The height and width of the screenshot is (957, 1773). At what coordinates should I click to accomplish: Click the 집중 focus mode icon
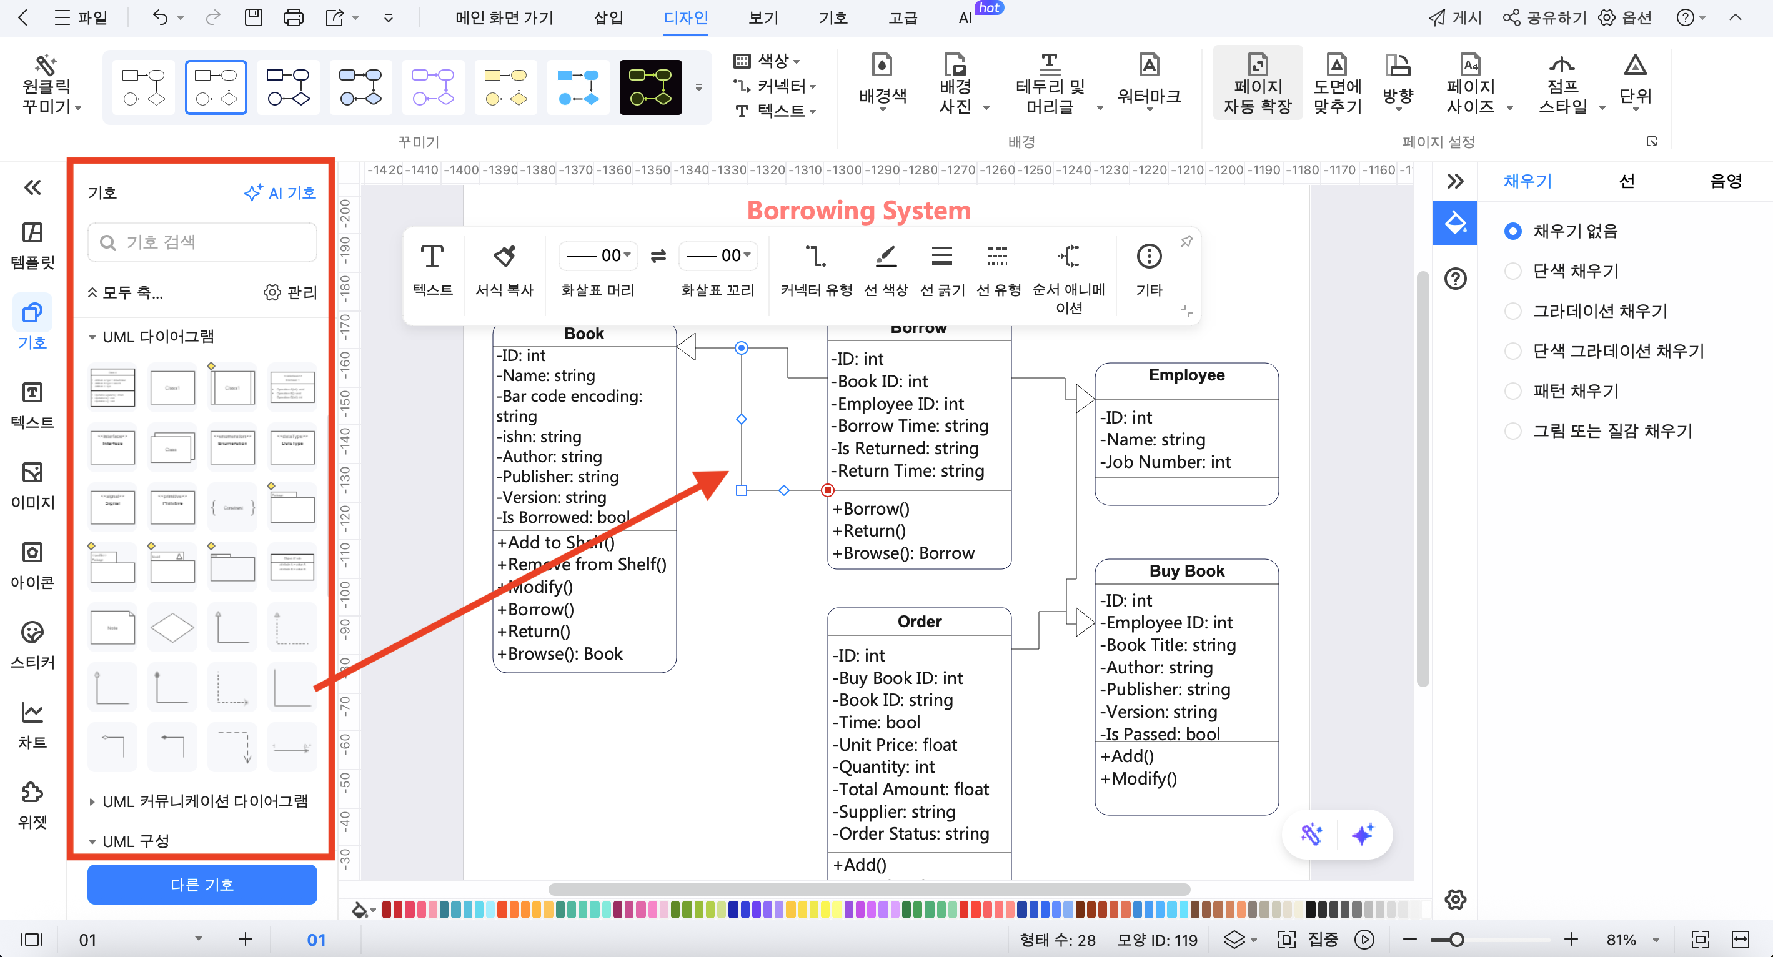click(1286, 939)
